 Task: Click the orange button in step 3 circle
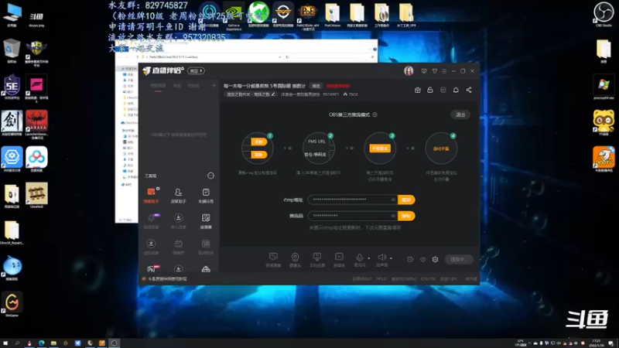click(380, 148)
